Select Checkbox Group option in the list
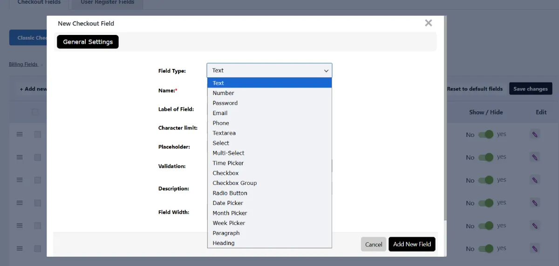The image size is (559, 266). coord(234,183)
